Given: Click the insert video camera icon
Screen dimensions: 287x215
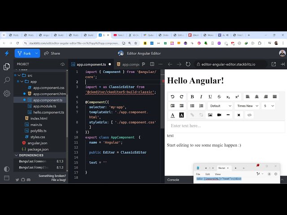Looking at the screenshot, I should 219,115.
